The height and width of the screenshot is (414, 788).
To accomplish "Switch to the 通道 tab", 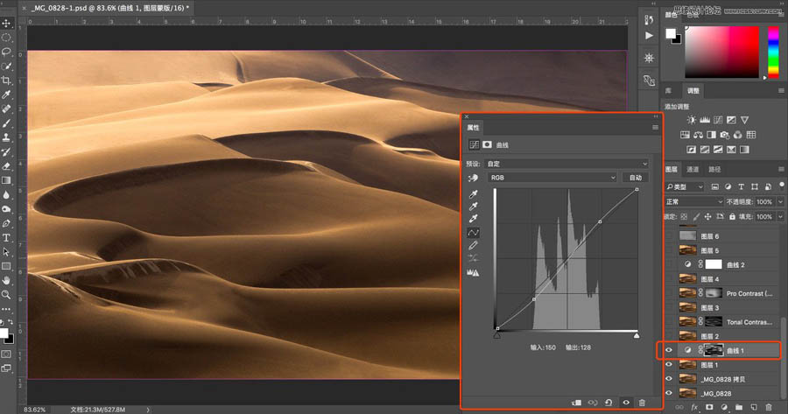I will point(693,169).
